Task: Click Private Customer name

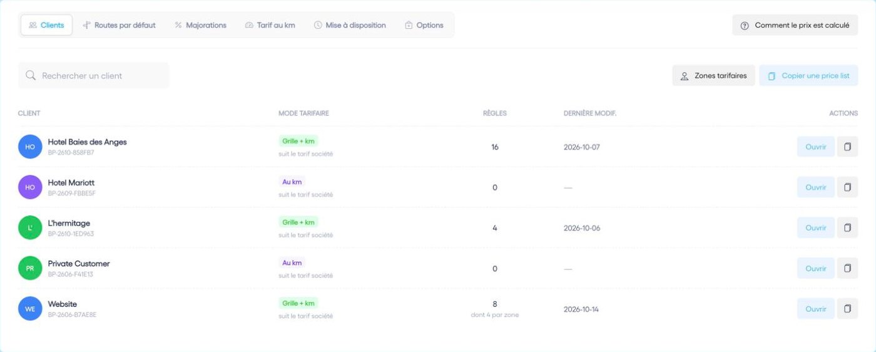Action: 79,264
